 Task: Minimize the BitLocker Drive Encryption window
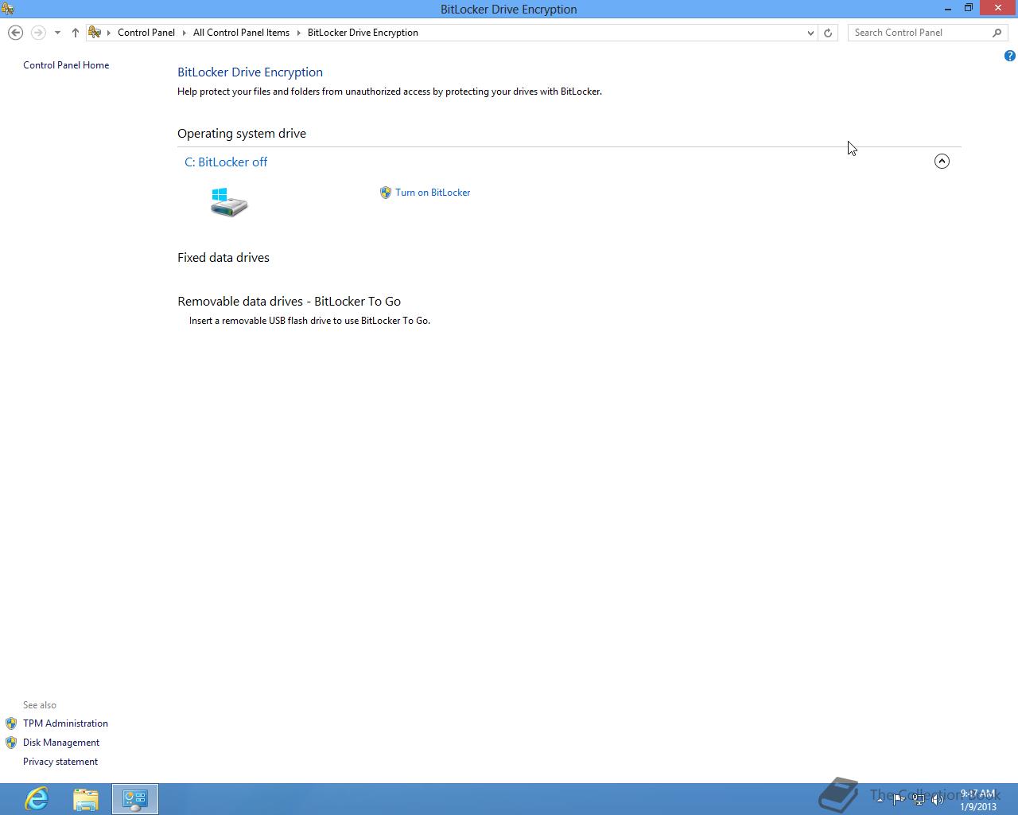tap(947, 9)
